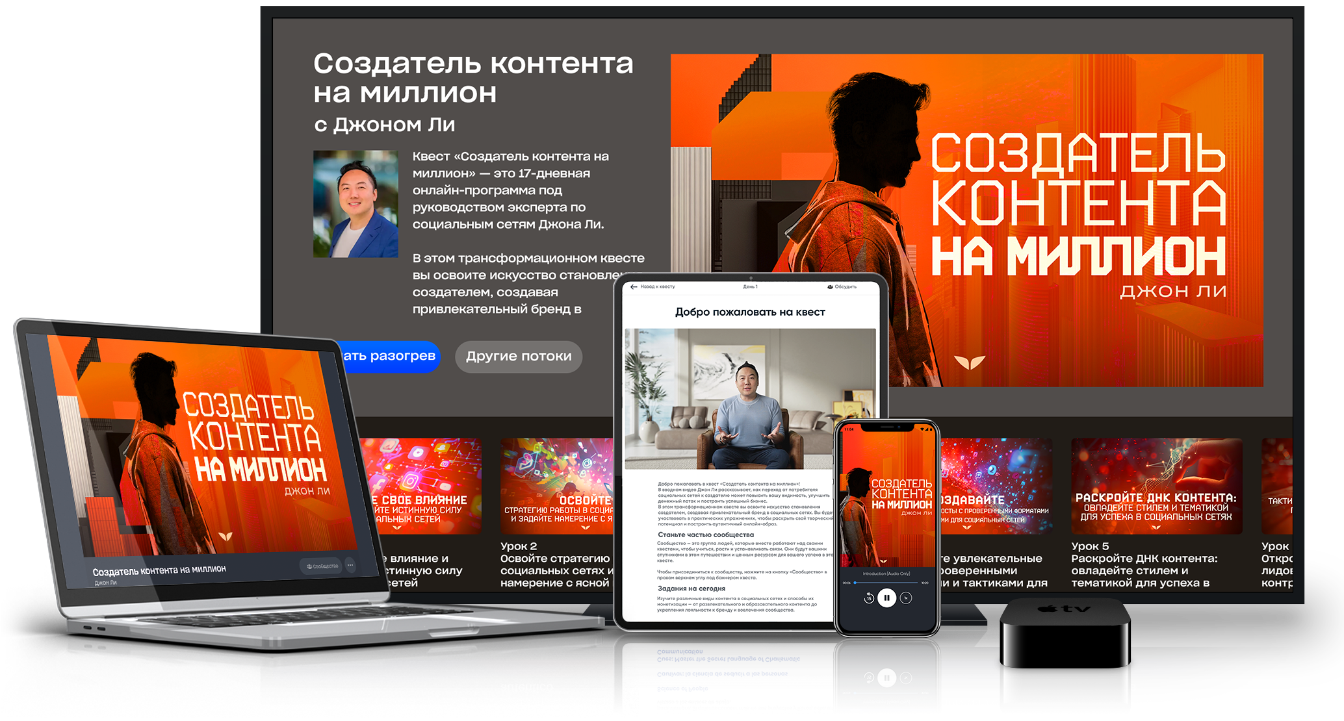The image size is (1344, 721).
Task: Open 'Обсудить' discussion on the tablet
Action: pos(842,286)
